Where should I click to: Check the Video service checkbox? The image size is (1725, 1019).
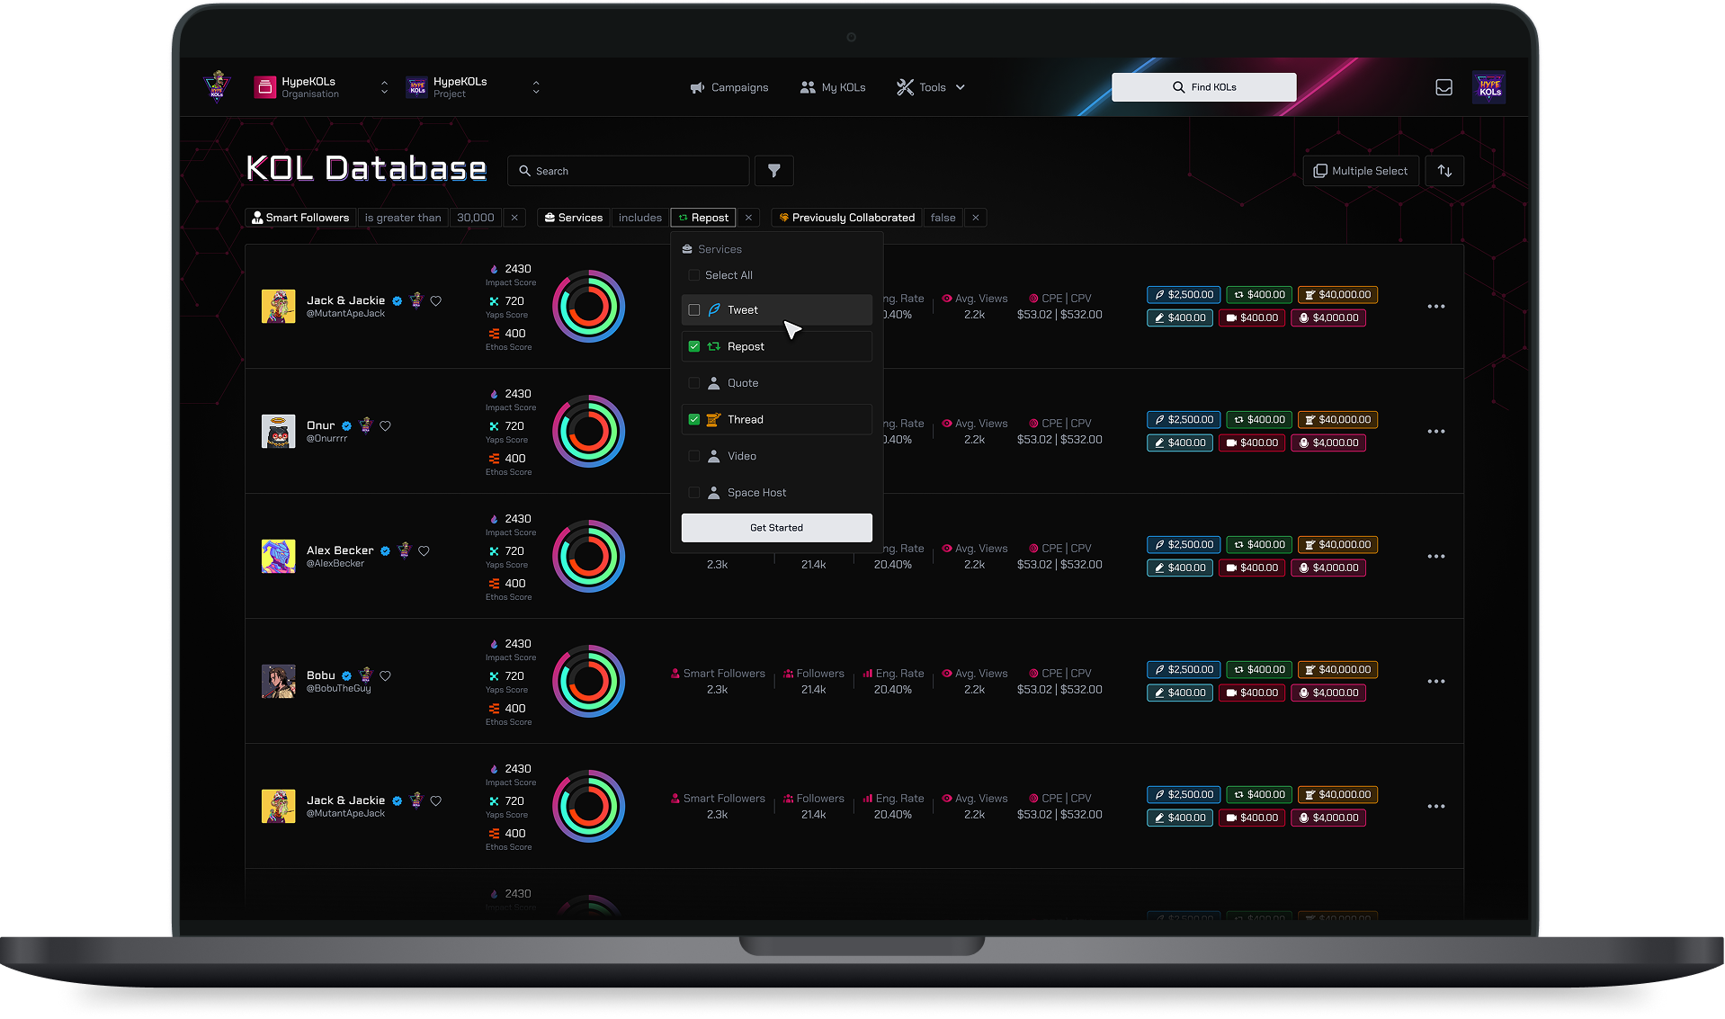pos(693,457)
